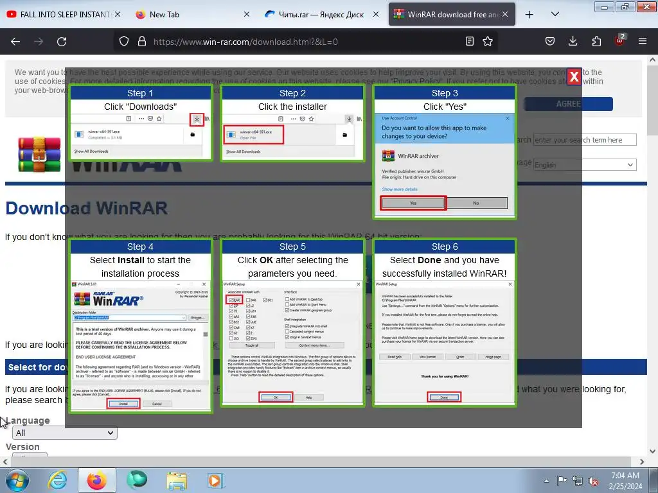658x493 pixels.
Task: Click the WinRAR books logo
Action: (x=39, y=154)
